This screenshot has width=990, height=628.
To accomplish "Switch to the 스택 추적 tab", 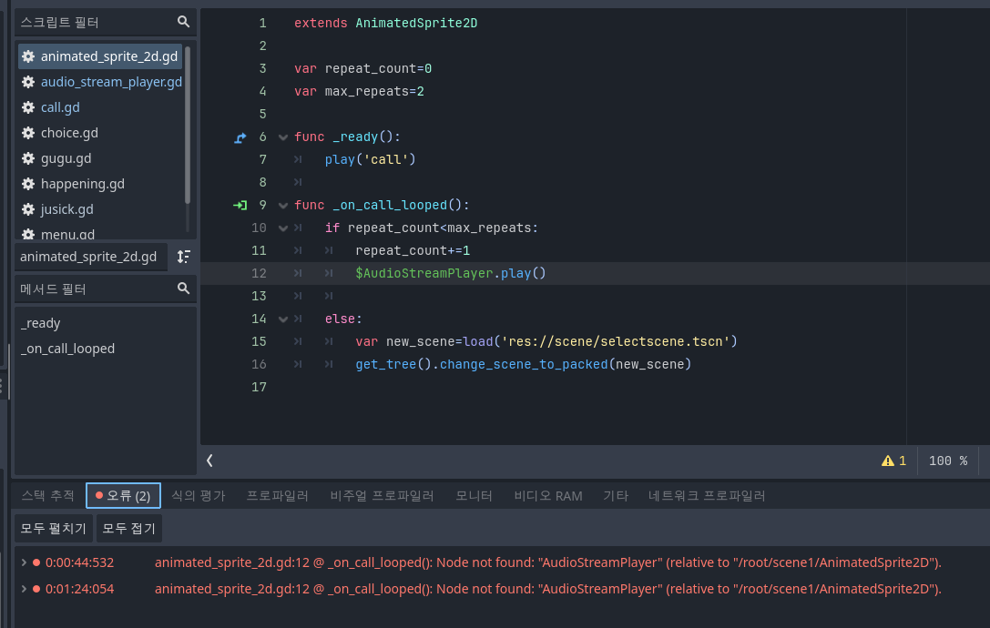I will pos(48,495).
